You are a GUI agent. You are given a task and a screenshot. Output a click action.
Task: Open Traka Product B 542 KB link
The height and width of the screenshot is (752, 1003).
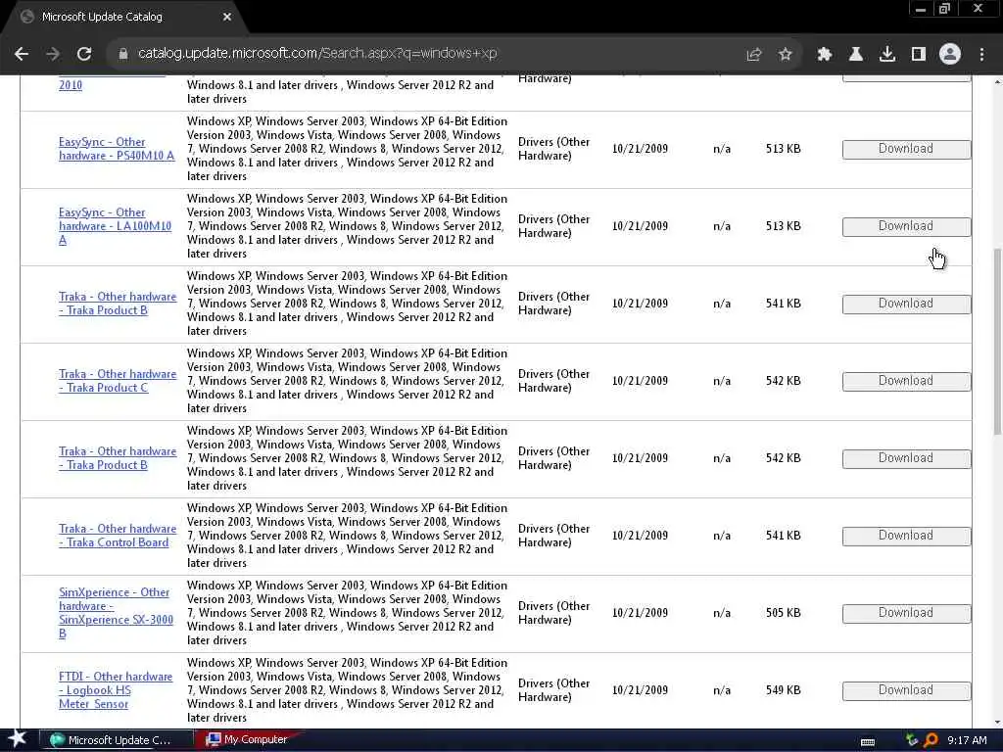pos(118,458)
